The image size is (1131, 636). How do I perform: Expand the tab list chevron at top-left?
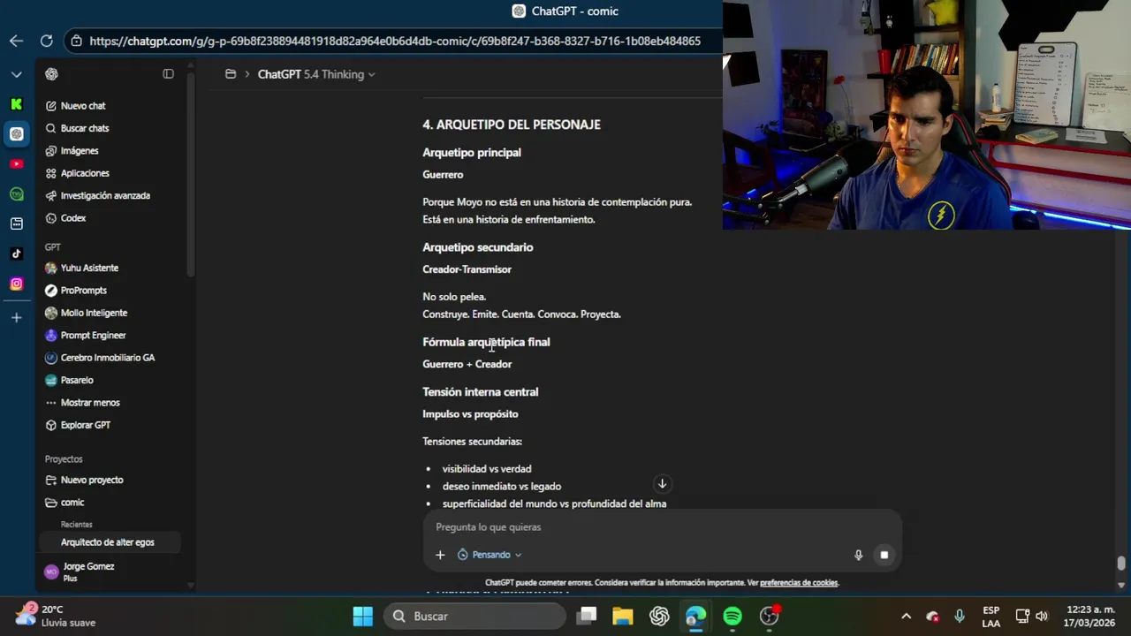tap(16, 74)
